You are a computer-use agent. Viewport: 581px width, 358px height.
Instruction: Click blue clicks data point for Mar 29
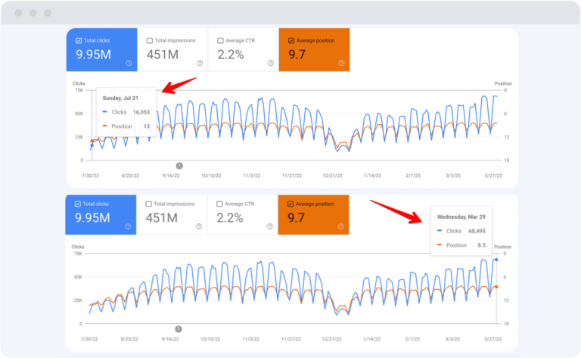pyautogui.click(x=496, y=260)
